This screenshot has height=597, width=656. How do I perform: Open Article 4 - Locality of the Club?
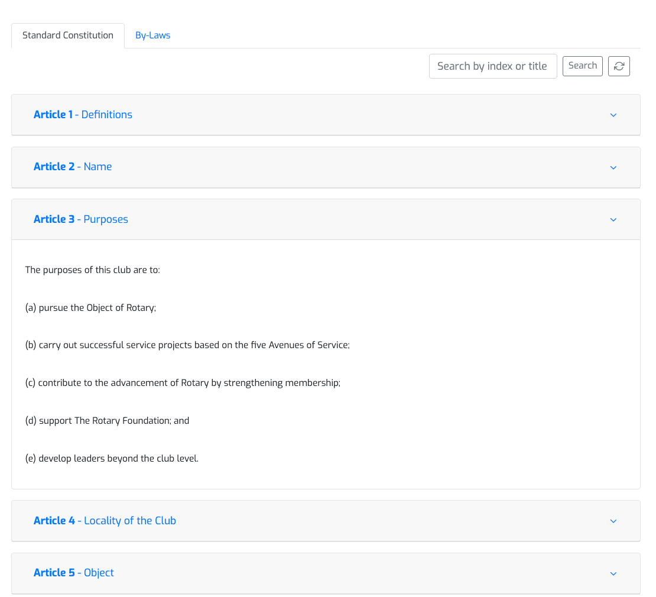point(105,521)
